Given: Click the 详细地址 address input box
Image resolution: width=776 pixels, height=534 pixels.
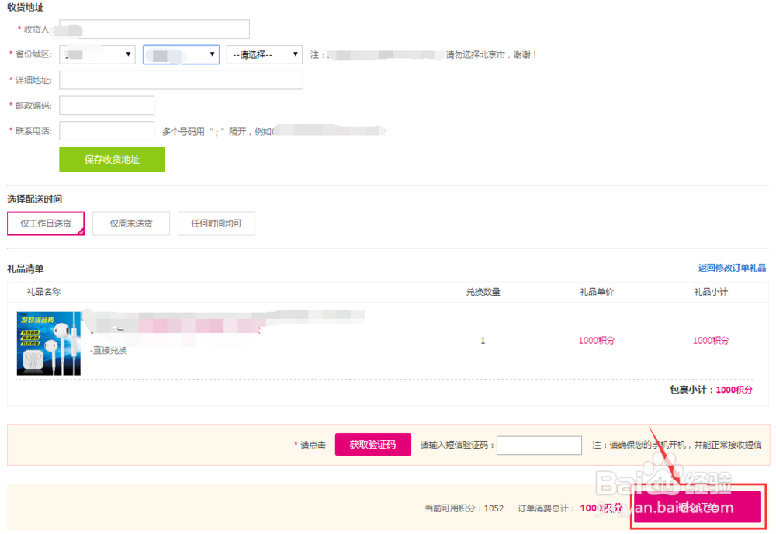Looking at the screenshot, I should [x=181, y=79].
